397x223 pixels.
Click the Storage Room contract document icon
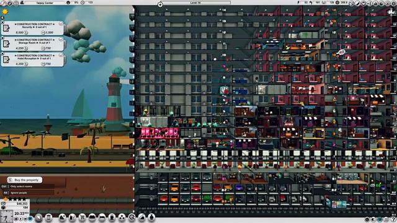(6, 44)
